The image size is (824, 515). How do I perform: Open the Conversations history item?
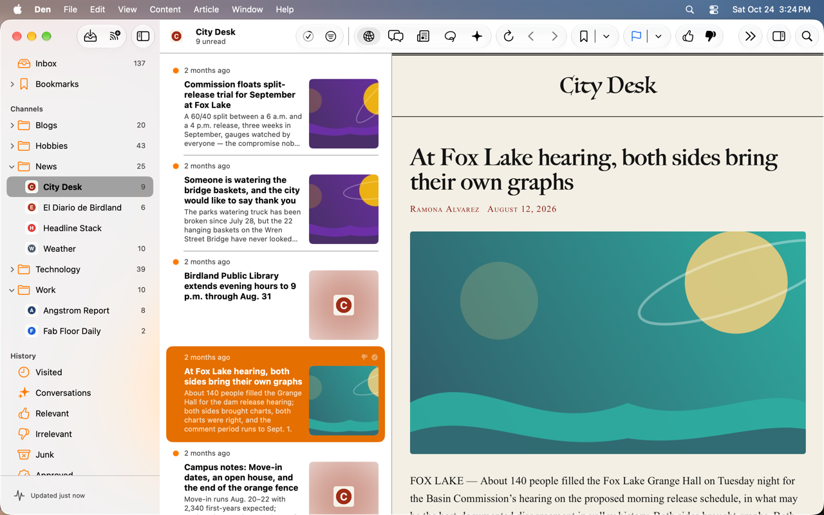click(80, 393)
